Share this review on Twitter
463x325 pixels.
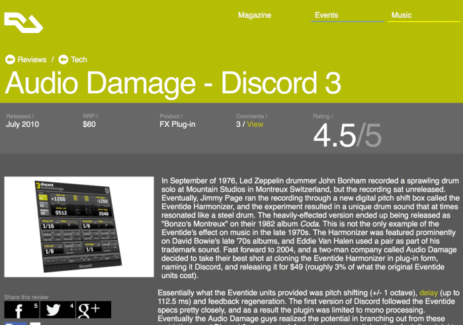tap(58, 310)
